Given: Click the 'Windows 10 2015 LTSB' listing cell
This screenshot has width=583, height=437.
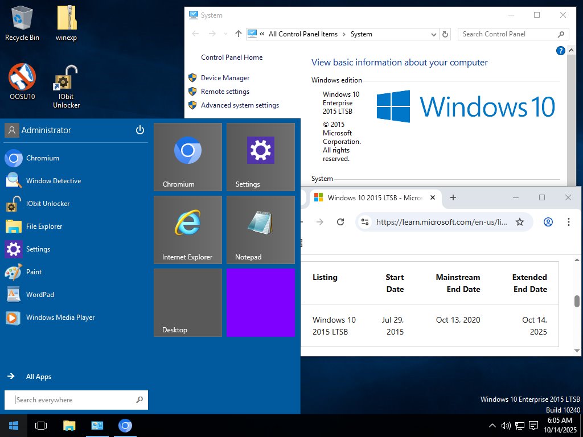Looking at the screenshot, I should pyautogui.click(x=334, y=326).
